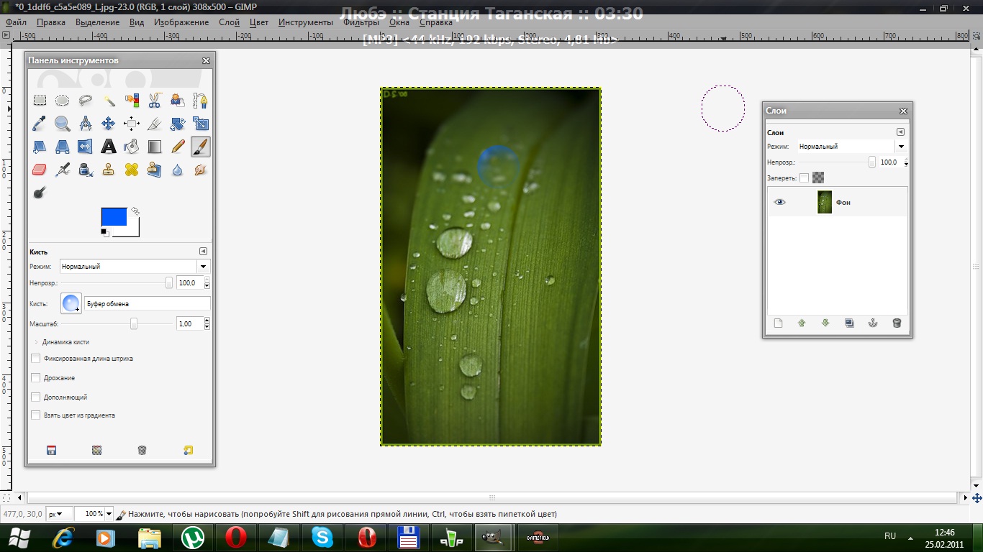The width and height of the screenshot is (983, 552).
Task: Select the Ellipse Select tool
Action: (63, 101)
